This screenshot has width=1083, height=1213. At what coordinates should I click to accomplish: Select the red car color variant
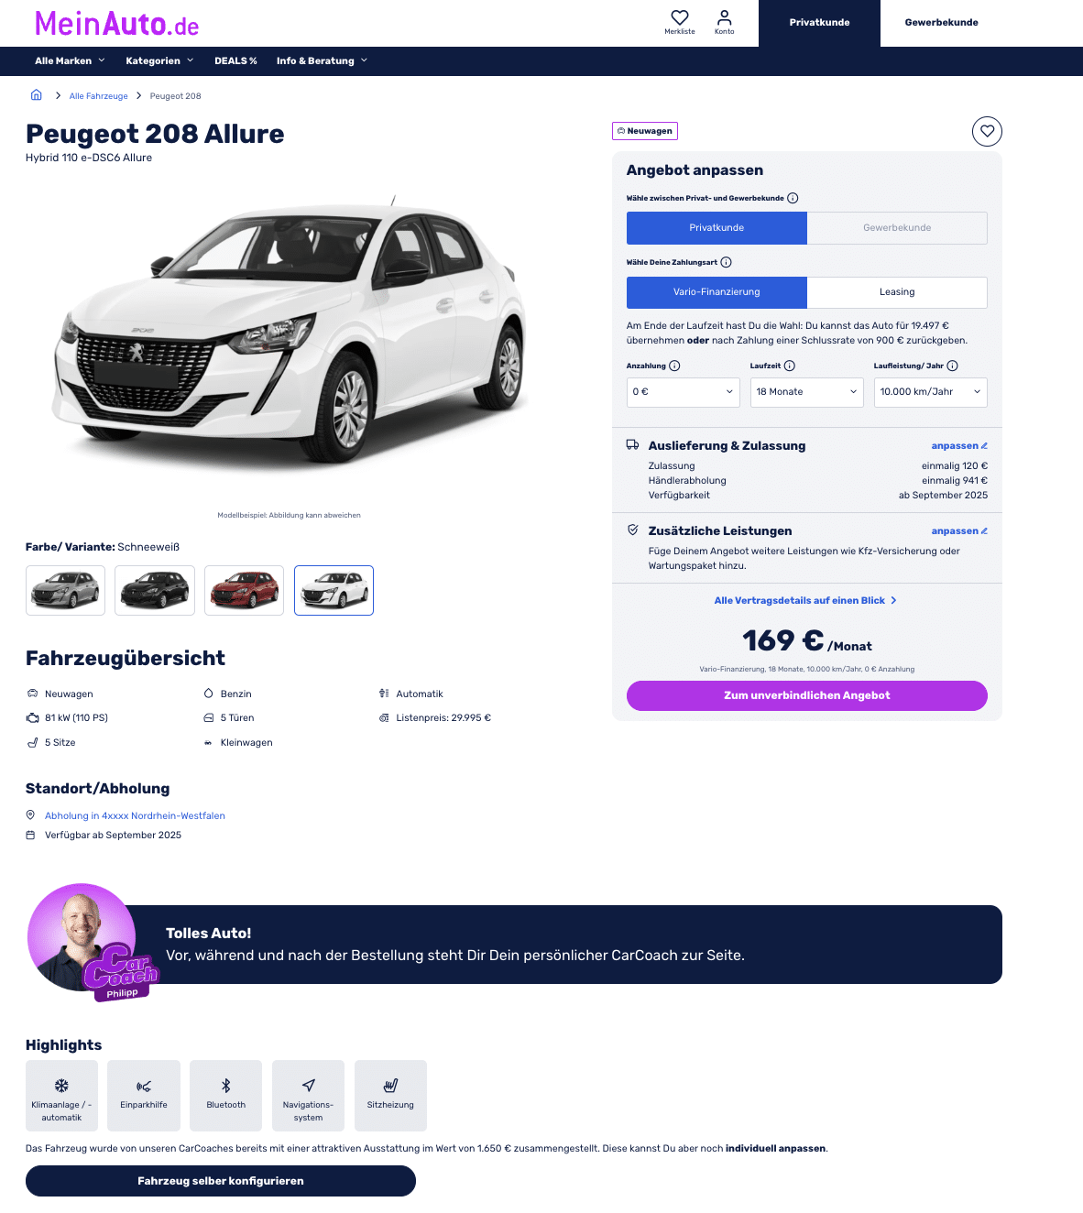pos(245,591)
